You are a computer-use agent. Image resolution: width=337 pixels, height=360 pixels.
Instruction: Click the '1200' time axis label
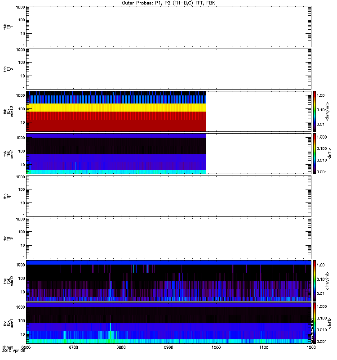(x=311, y=347)
